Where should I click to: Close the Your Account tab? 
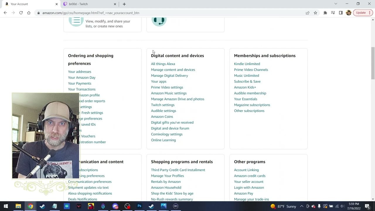click(57, 4)
